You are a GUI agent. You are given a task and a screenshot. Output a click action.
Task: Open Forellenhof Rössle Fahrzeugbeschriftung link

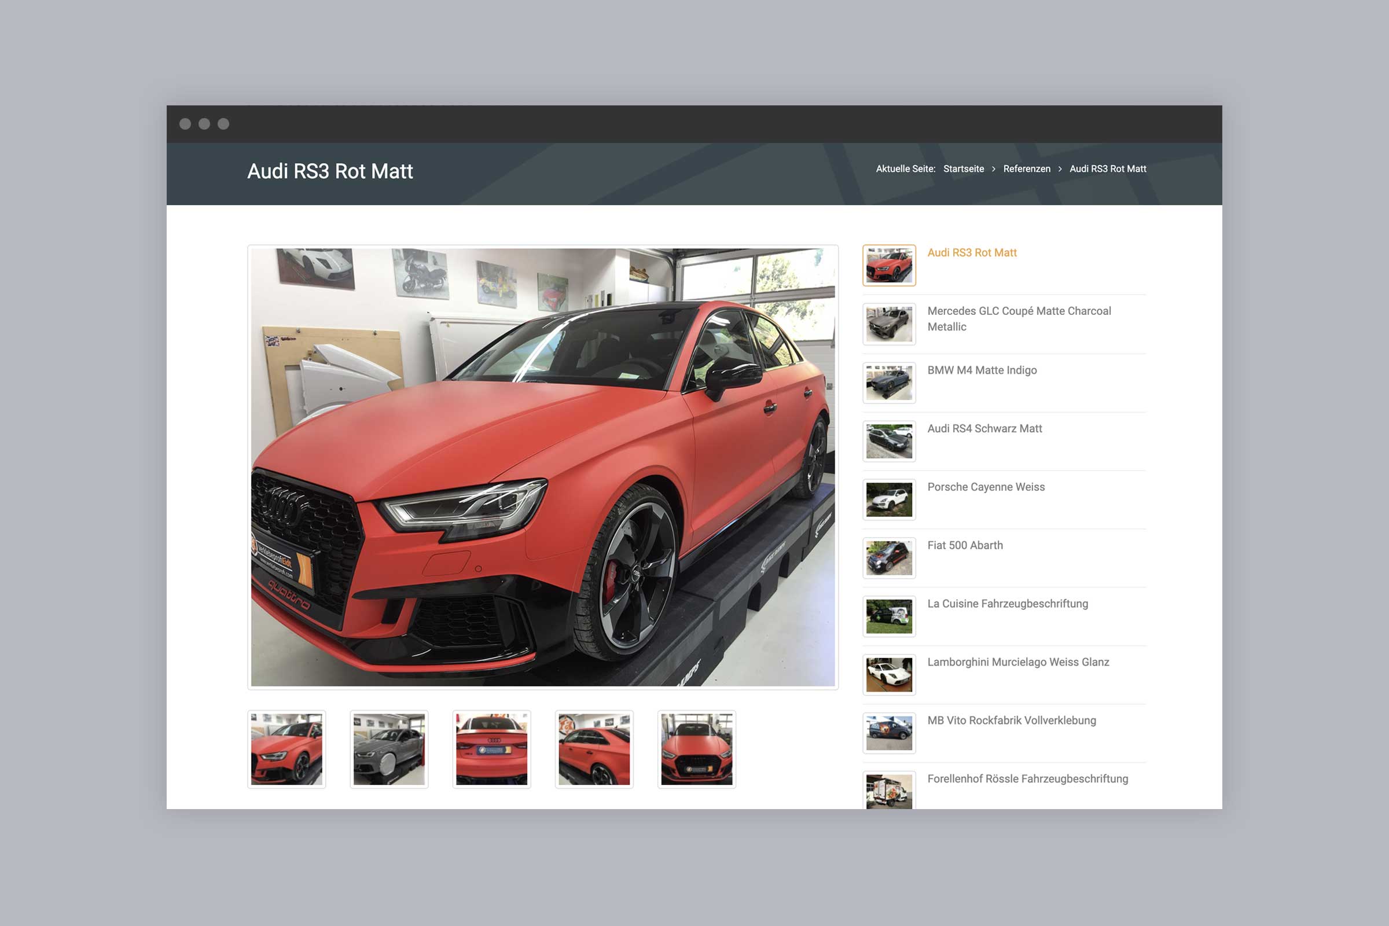click(1028, 778)
